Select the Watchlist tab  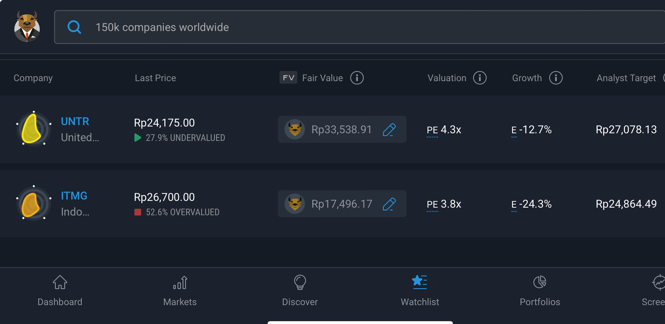420,291
